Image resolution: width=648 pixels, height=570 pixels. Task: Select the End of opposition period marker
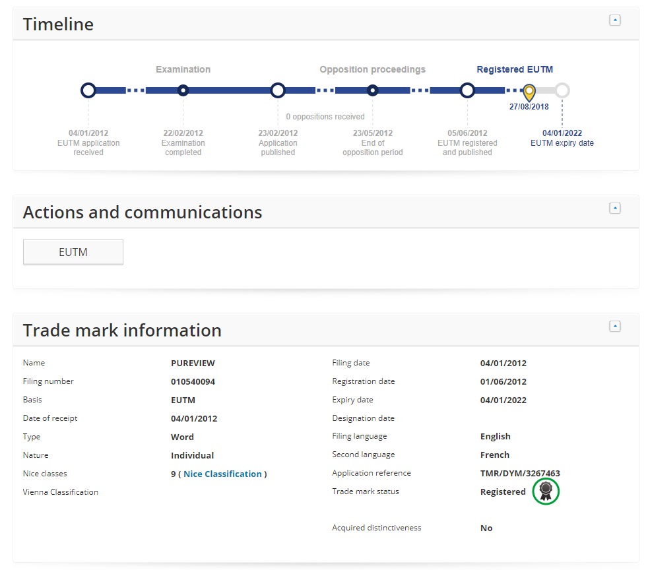click(372, 90)
